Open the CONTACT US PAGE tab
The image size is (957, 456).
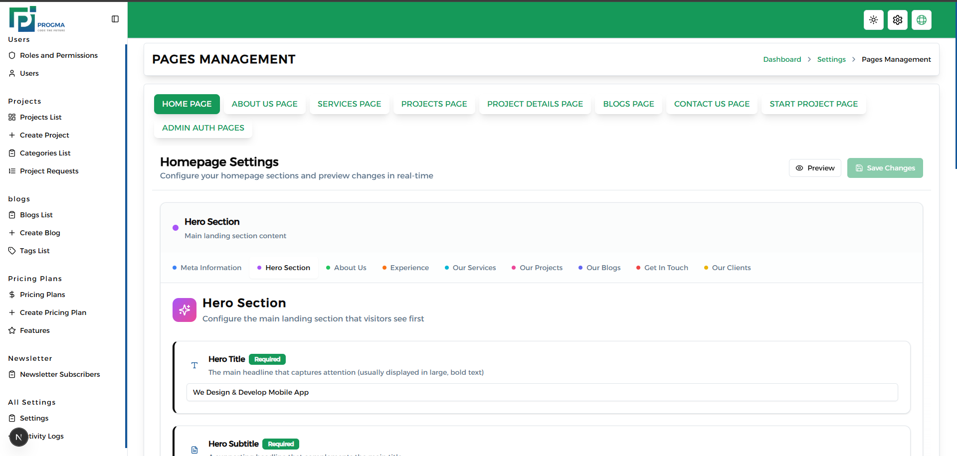coord(712,104)
